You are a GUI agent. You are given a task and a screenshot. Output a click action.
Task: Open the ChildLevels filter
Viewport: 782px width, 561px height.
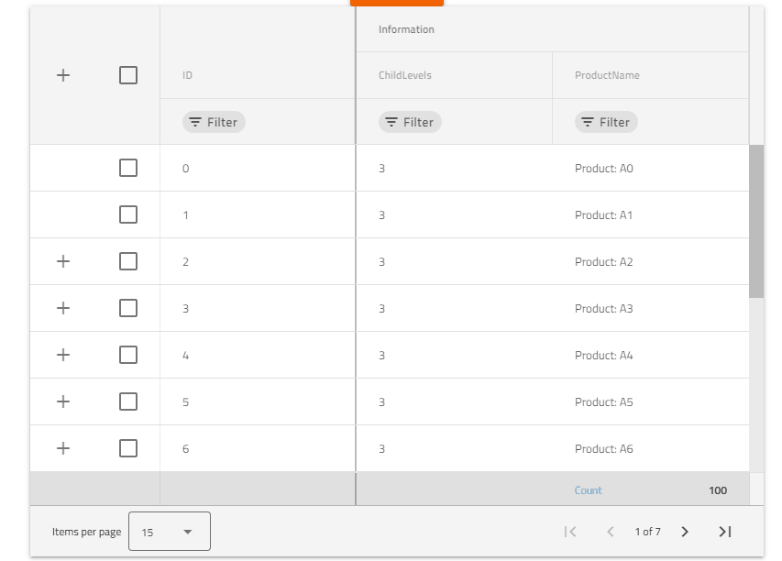(x=410, y=121)
